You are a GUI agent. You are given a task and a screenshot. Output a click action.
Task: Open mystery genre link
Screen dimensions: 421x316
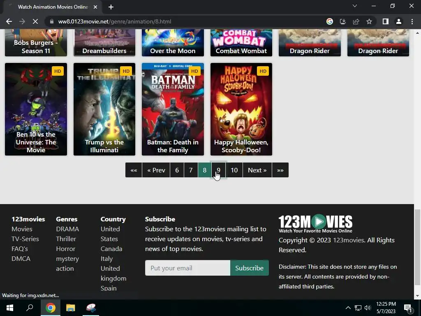[x=67, y=259]
